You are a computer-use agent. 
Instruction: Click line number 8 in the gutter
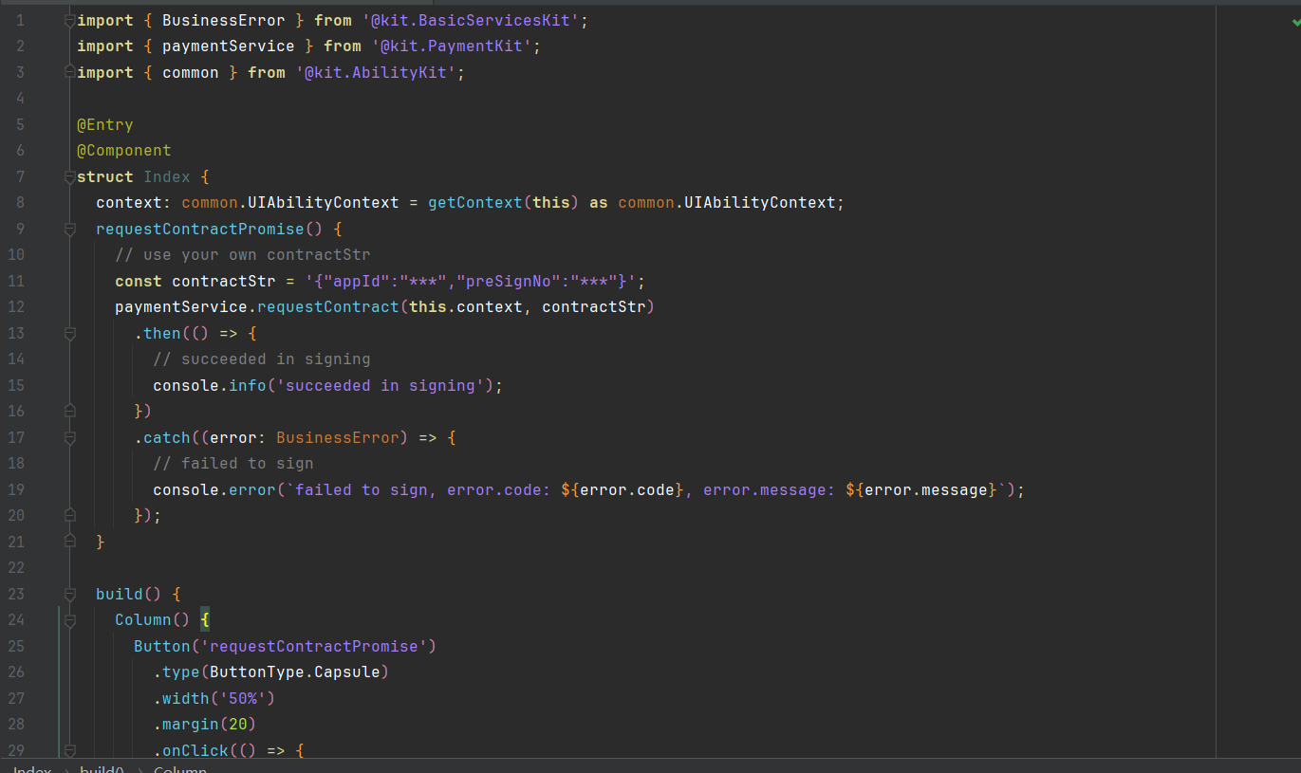click(x=20, y=203)
